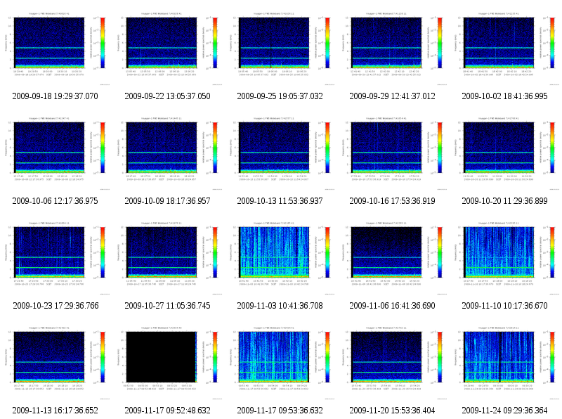
Task: Open spectrogram thumbnail dated 2009-10-13 11:53:36.937
Action: pos(280,153)
